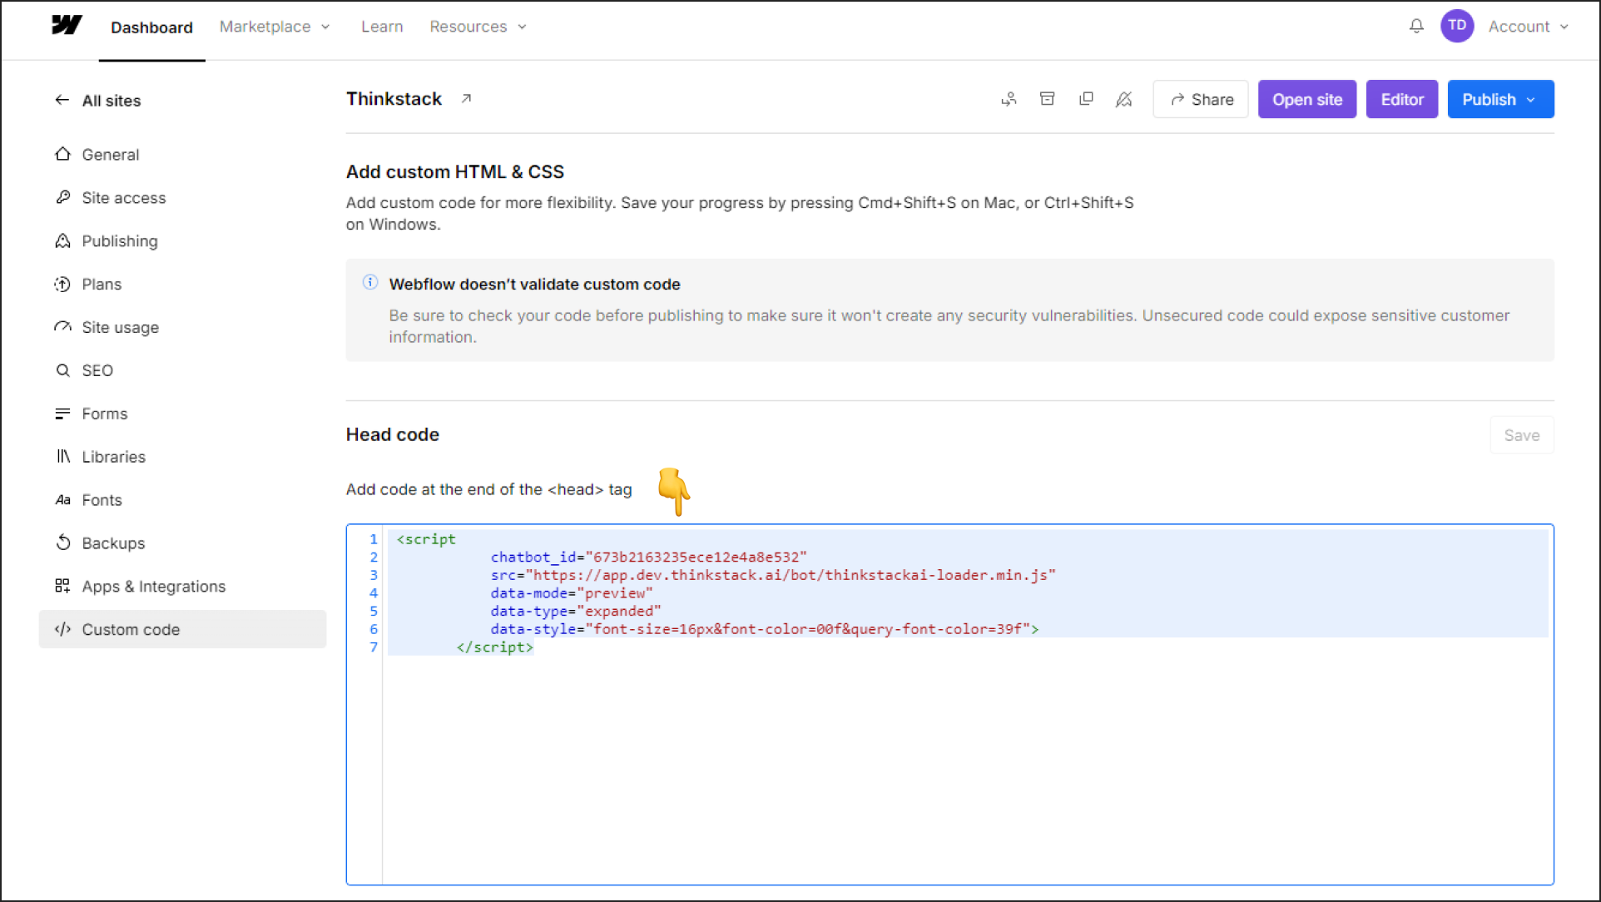Click the Save button for Head code
1601x902 pixels.
1521,435
